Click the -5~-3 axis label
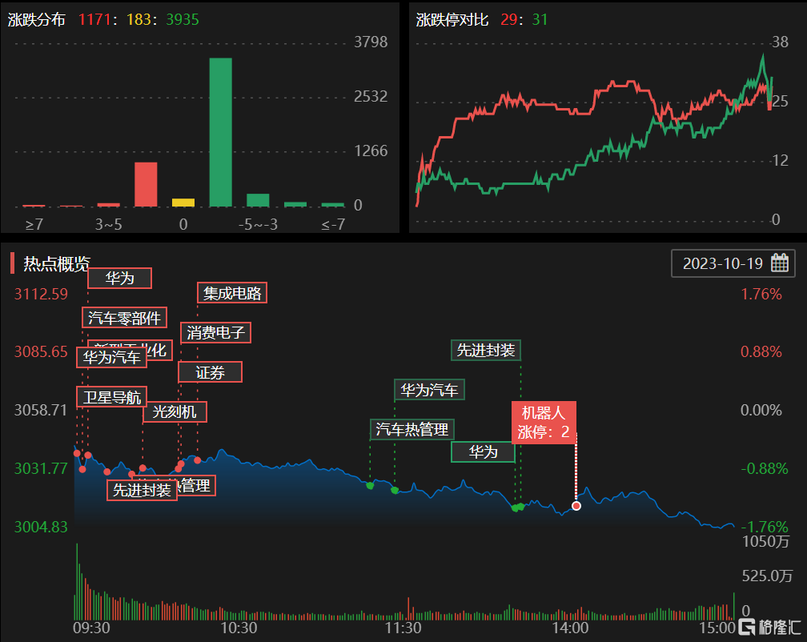The image size is (807, 642). pos(258,224)
